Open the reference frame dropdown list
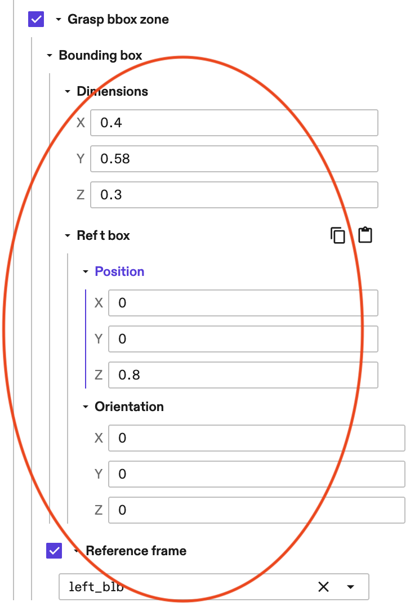 point(350,586)
